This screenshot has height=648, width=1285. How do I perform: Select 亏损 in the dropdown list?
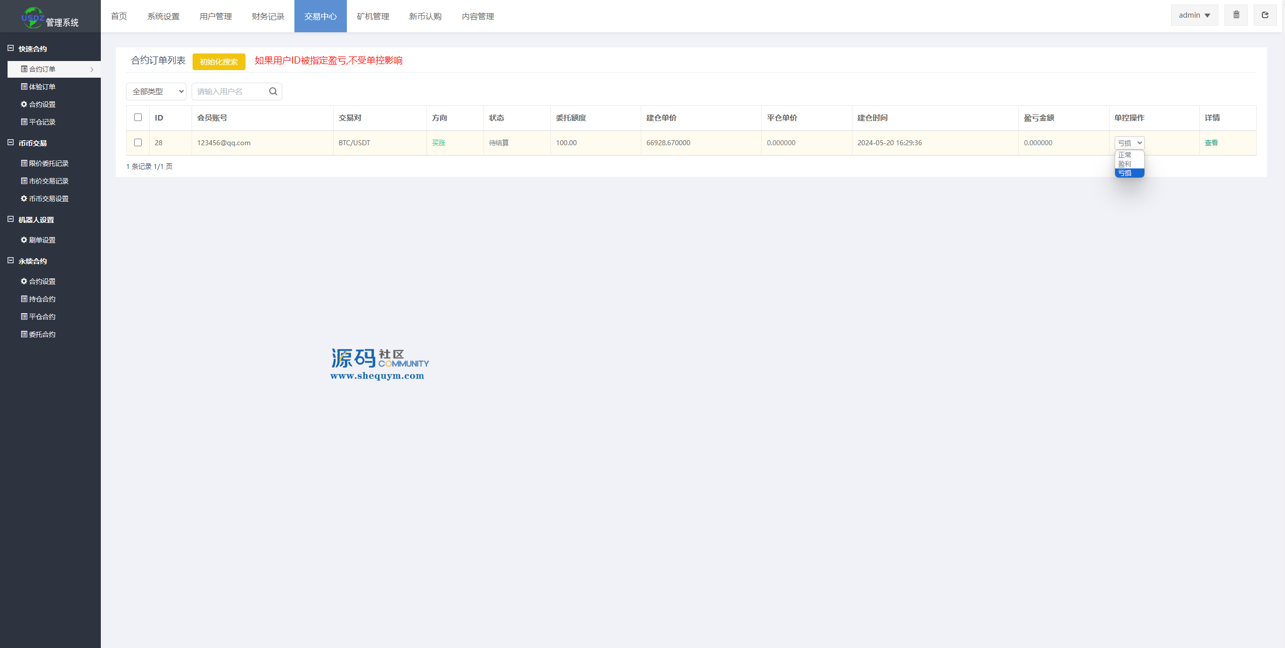coord(1129,173)
